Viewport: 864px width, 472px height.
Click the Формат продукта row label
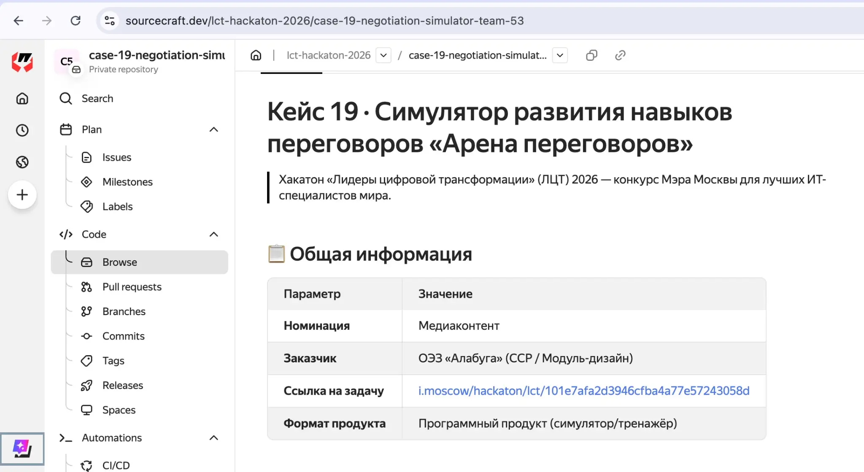(335, 423)
